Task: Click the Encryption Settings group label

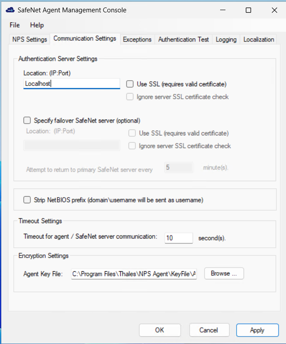Action: point(43,256)
